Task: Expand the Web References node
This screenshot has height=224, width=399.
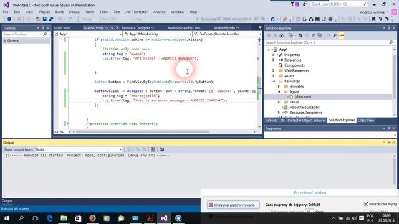Action: pyautogui.click(x=274, y=70)
